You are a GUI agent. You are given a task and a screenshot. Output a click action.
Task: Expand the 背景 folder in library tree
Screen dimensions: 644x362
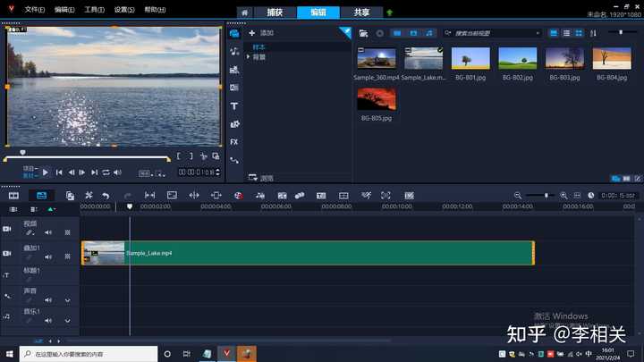249,57
